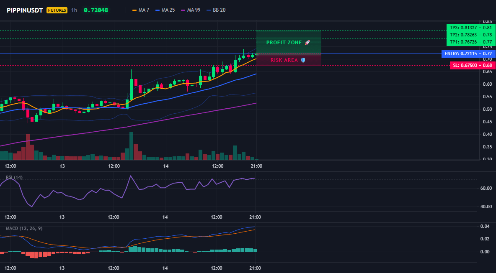
Task: Click the 0.50 value on price axis
Action: [488, 109]
